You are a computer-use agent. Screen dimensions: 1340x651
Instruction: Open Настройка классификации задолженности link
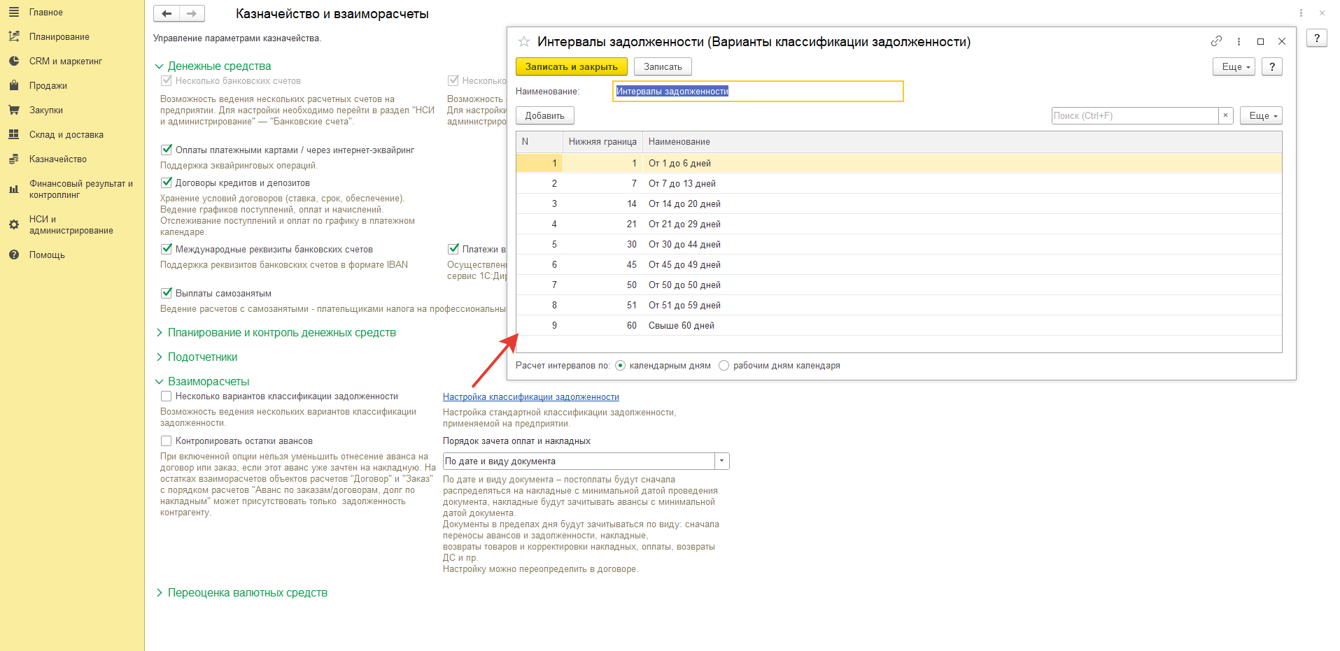[x=531, y=397]
